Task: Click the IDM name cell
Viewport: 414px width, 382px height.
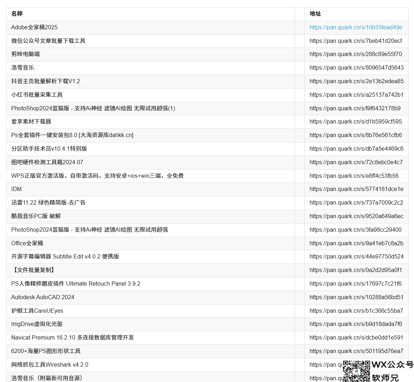Action: (16, 189)
